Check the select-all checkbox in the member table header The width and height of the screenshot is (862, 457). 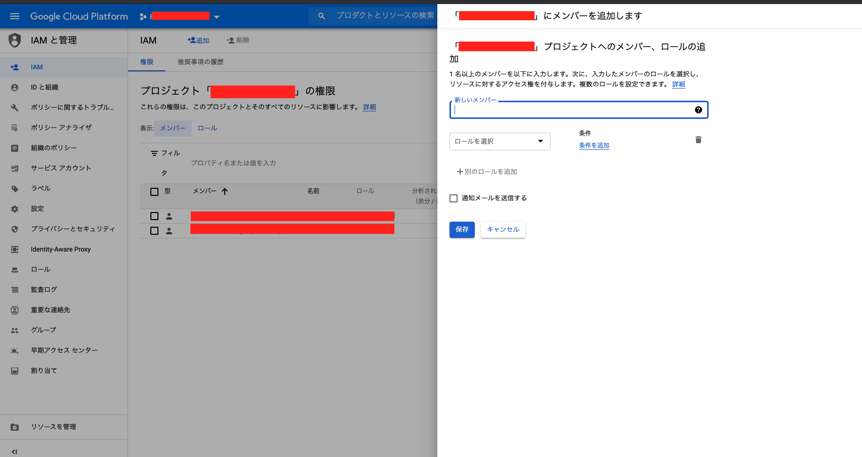point(154,191)
